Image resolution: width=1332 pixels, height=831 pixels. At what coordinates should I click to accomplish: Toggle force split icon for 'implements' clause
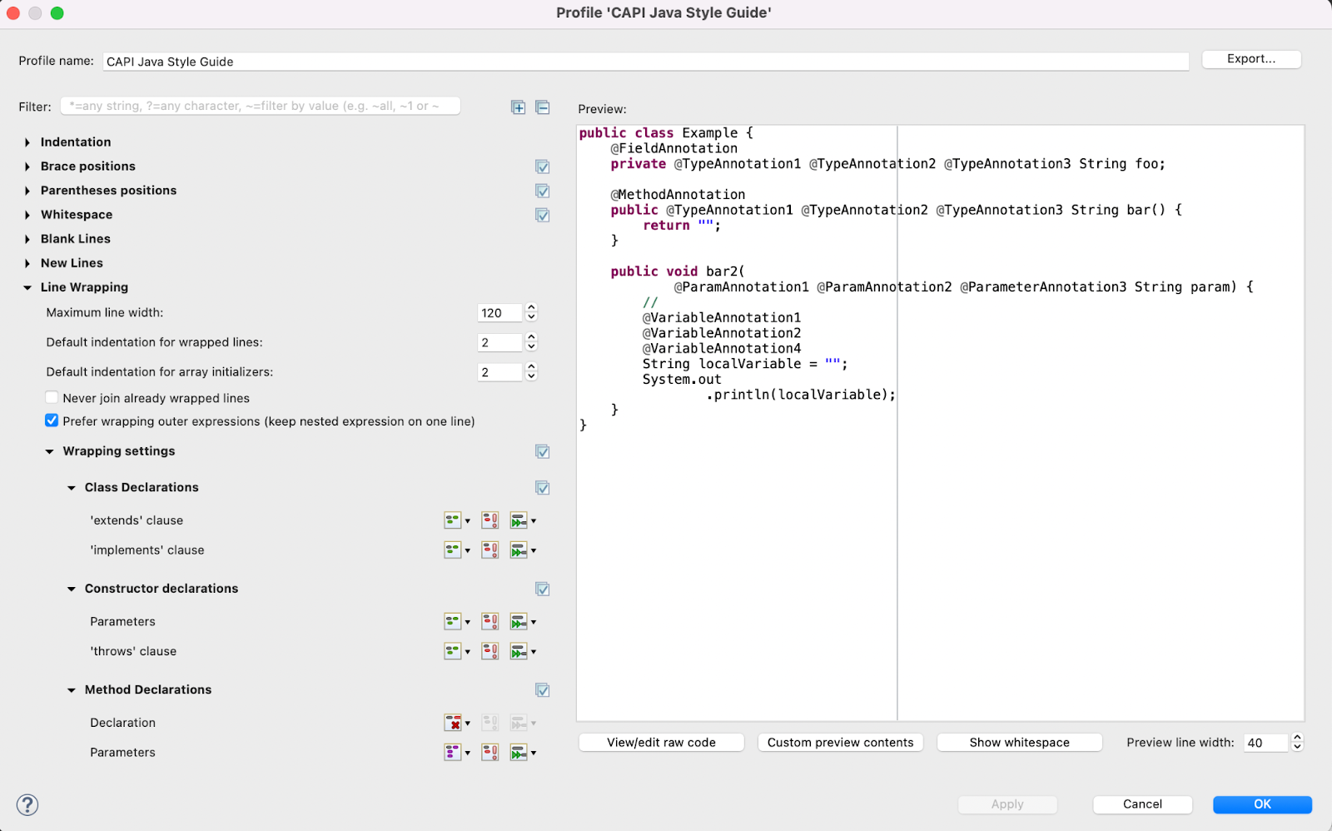(490, 550)
